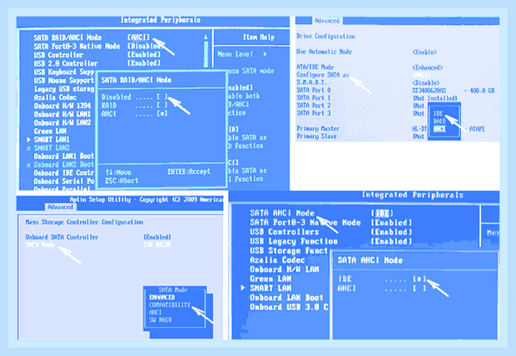Click ENTER:Accept hint in the popup

(x=189, y=171)
